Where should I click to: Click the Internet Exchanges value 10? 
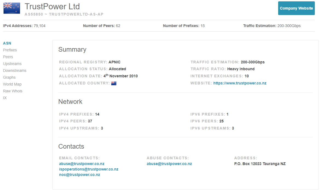246,76
